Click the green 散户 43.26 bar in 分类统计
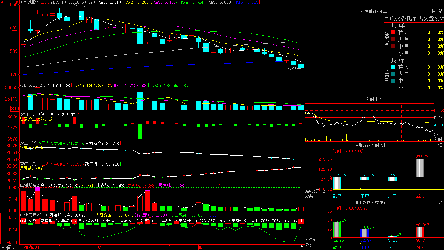 tap(337, 230)
